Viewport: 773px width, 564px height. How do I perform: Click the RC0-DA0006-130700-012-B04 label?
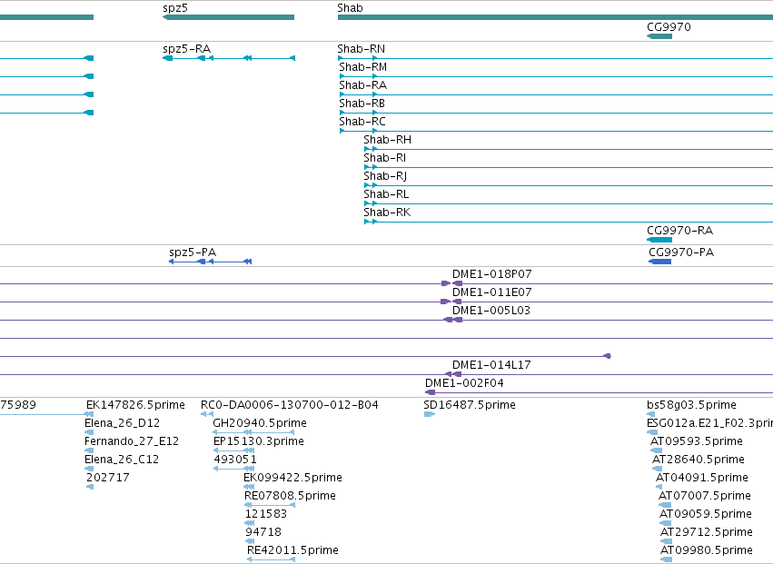click(x=290, y=405)
